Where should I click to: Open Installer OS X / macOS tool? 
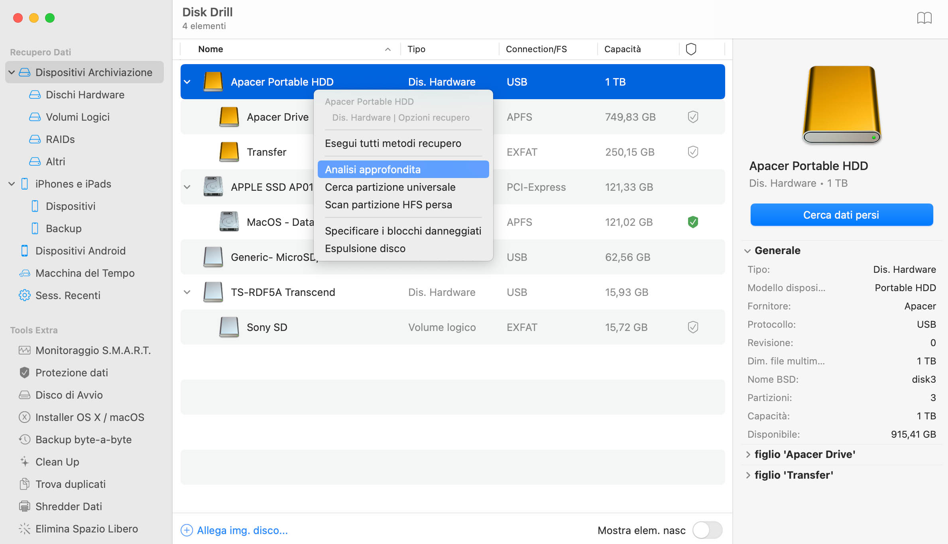pos(90,417)
